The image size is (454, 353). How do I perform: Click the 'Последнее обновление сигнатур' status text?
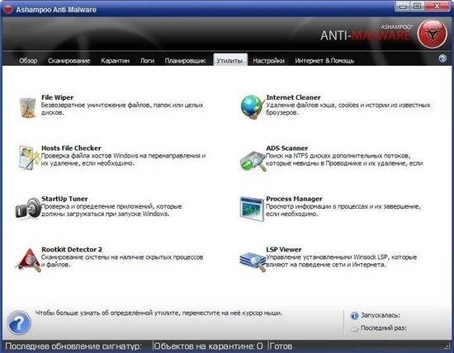pos(73,346)
